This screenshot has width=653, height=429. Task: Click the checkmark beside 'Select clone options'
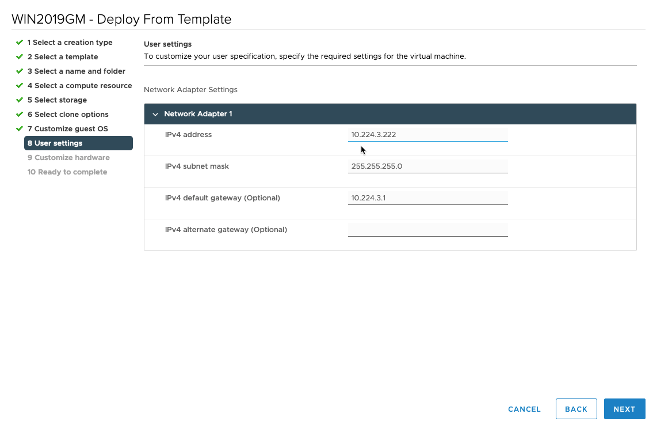[x=19, y=114]
